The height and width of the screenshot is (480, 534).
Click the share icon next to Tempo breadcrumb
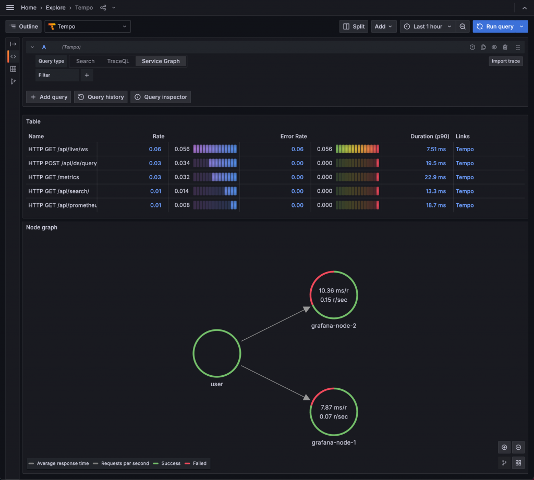pyautogui.click(x=103, y=7)
